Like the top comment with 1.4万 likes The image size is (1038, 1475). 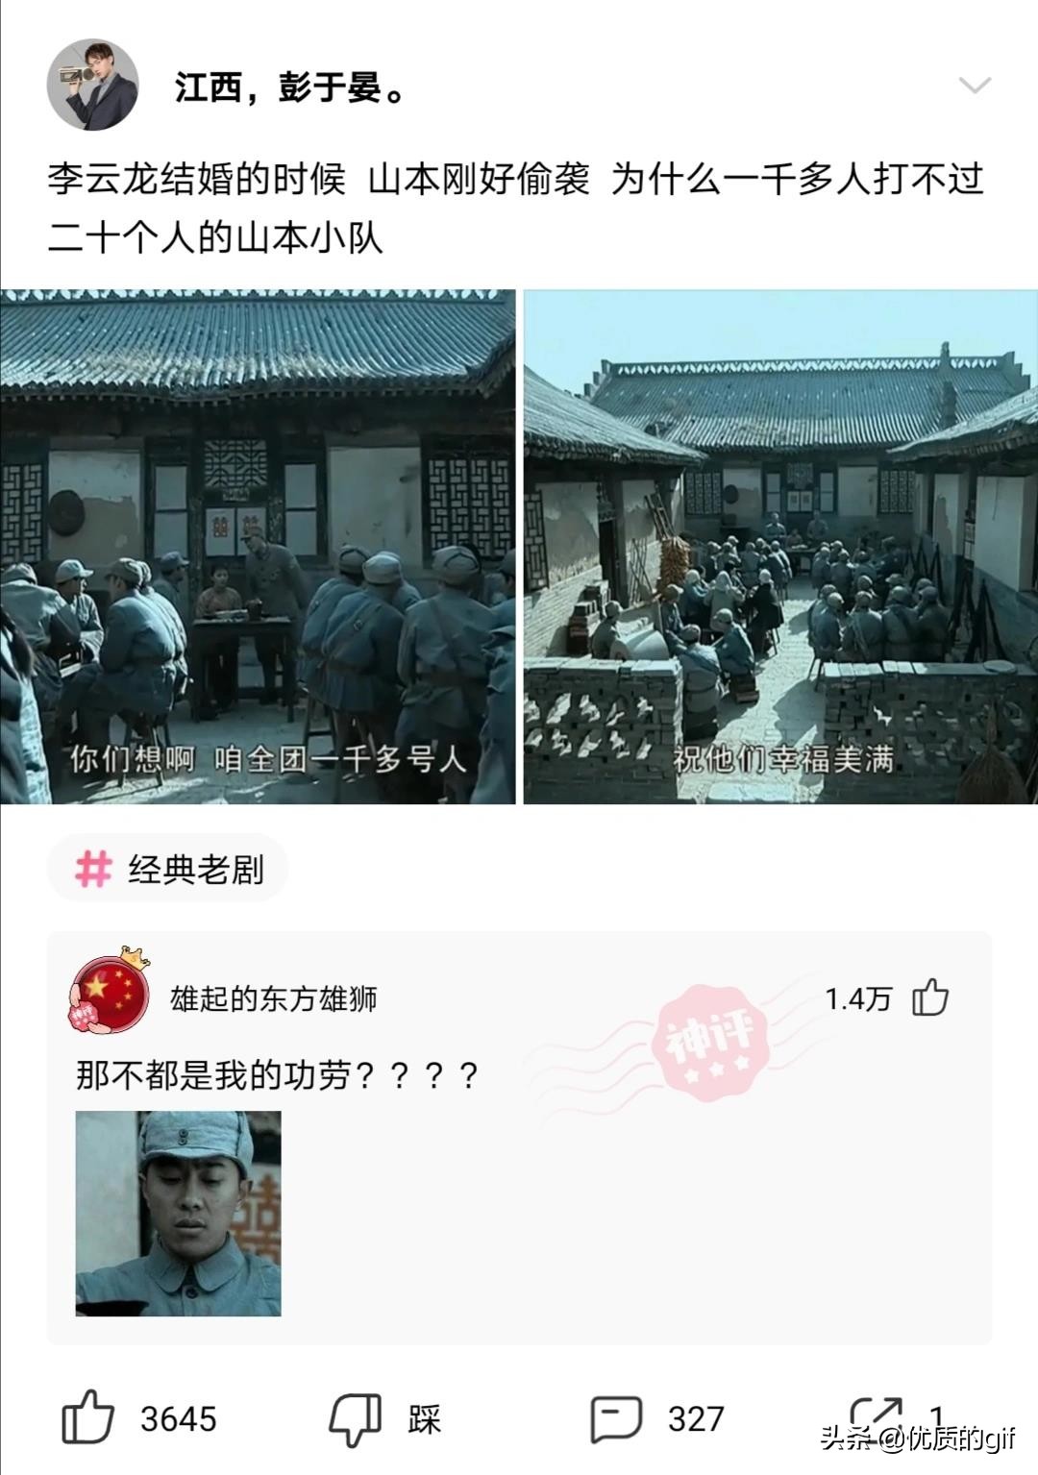point(929,997)
